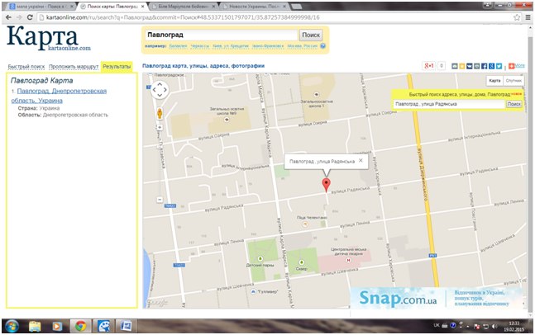The width and height of the screenshot is (535, 335).
Task: Click the Chrome taskbar icon
Action: [x=80, y=326]
